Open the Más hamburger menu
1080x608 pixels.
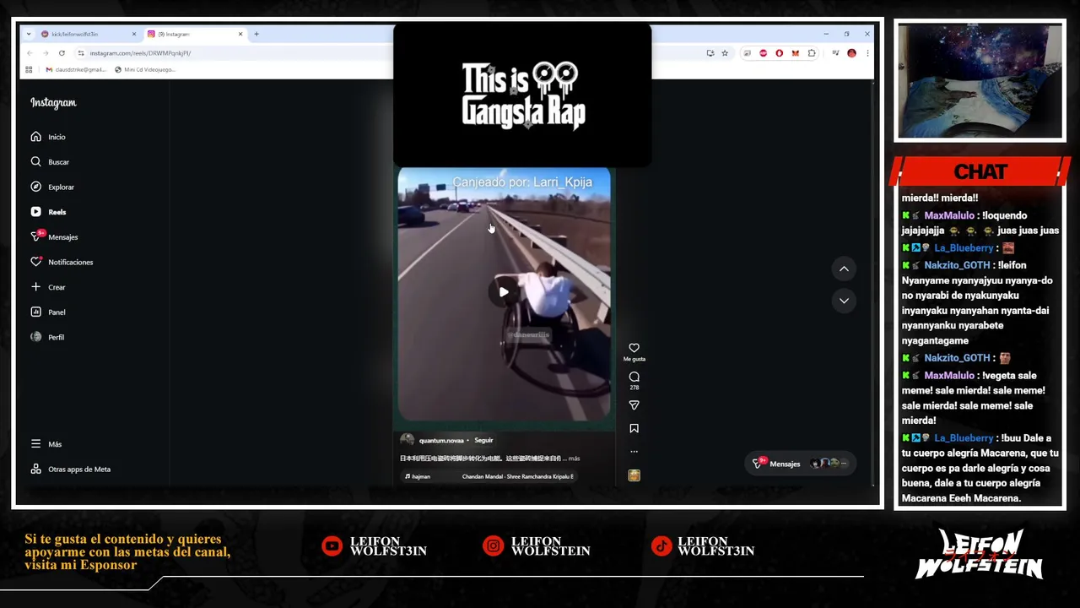46,444
